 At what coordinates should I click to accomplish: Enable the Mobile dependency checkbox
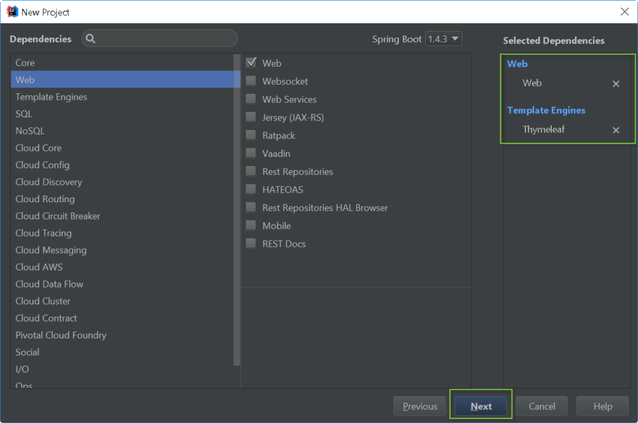point(251,225)
